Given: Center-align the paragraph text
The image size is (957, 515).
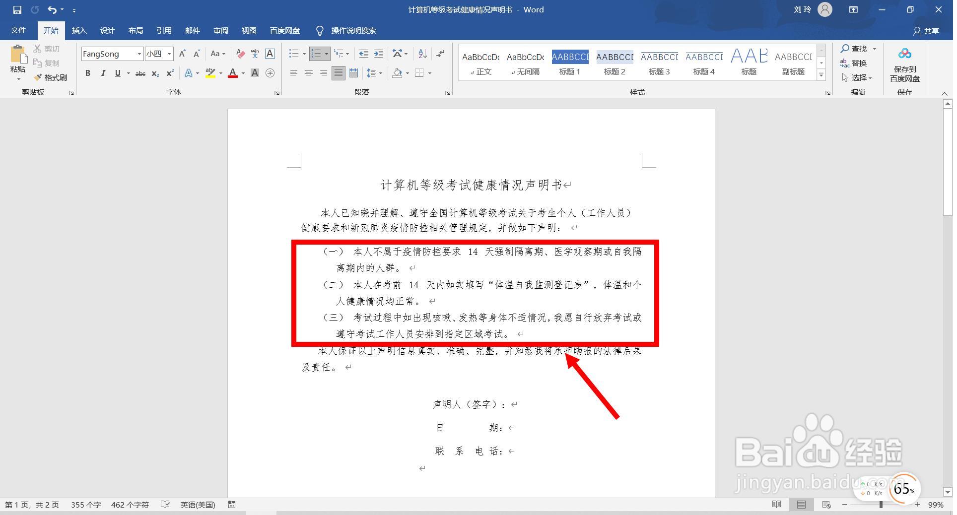Looking at the screenshot, I should [309, 73].
